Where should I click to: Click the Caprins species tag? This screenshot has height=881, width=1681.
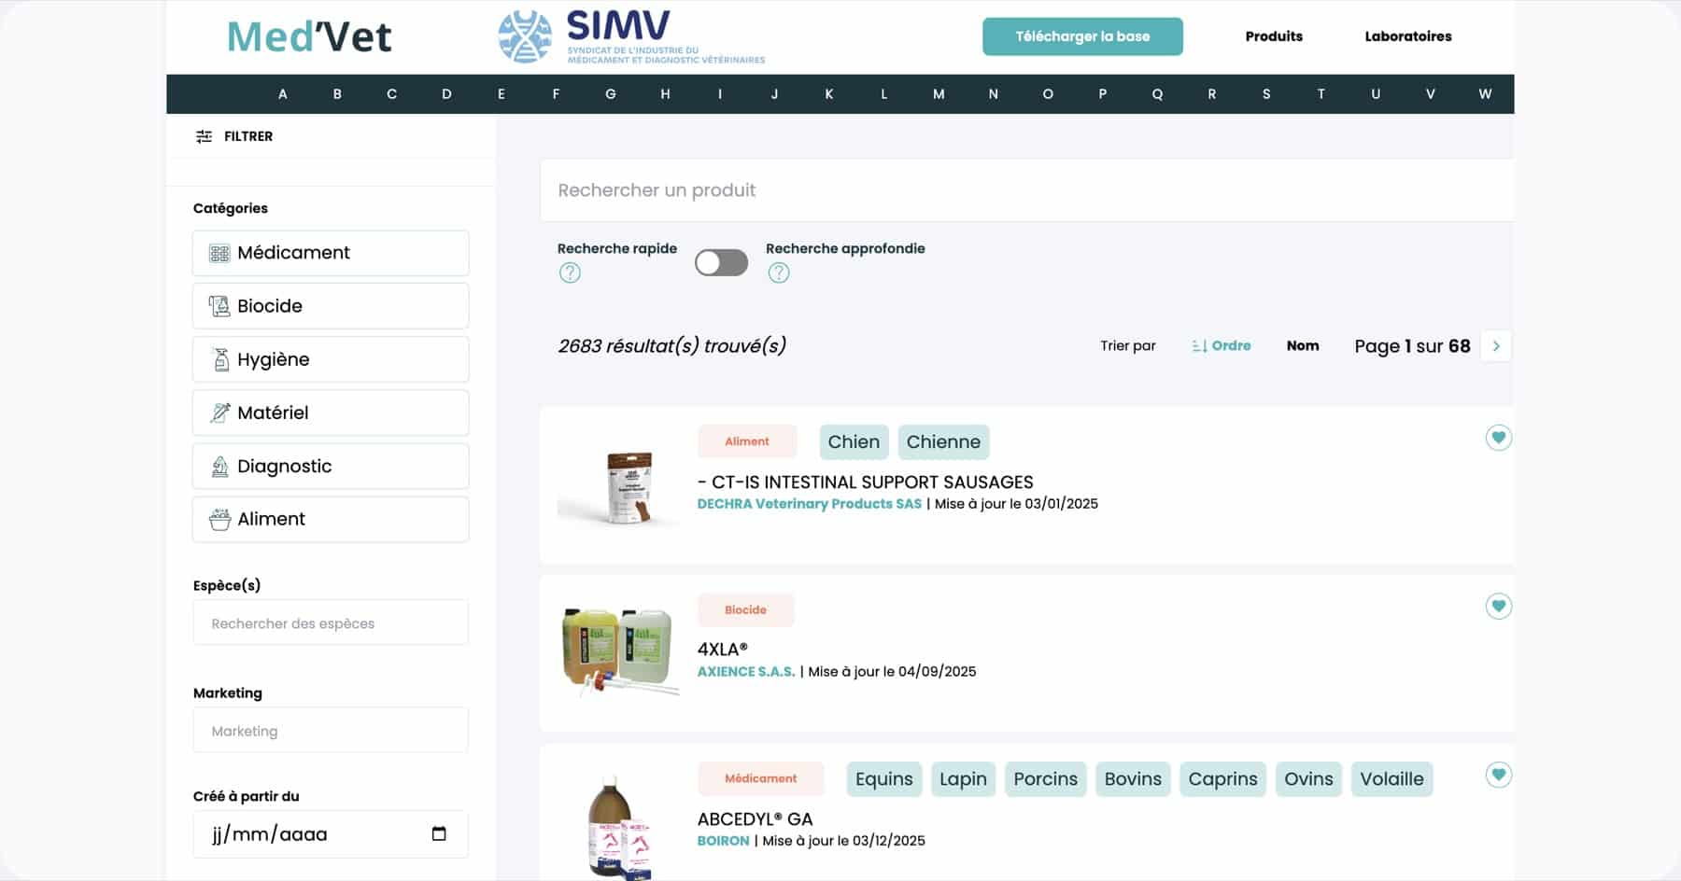1222,779
